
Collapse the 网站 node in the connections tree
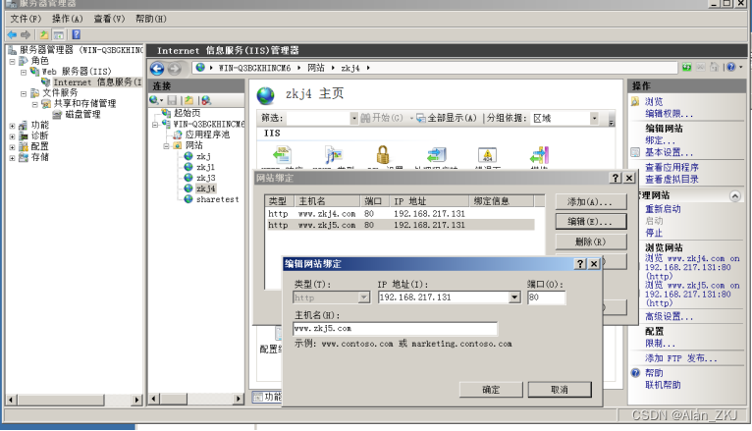[166, 145]
